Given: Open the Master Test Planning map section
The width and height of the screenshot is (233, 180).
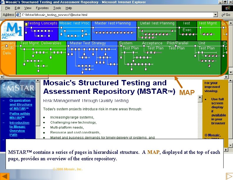Looking at the screenshot, I should click(113, 23).
